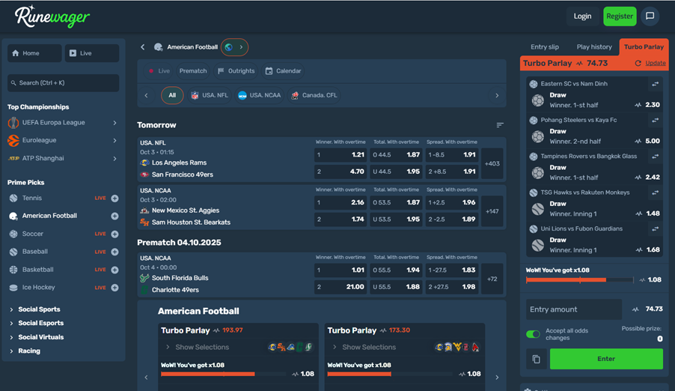
Task: Swap the TSG Hawks vs Rakuten Monkeys selection
Action: pyautogui.click(x=656, y=193)
